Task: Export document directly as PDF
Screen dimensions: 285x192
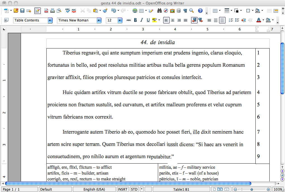Action: [x=46, y=11]
